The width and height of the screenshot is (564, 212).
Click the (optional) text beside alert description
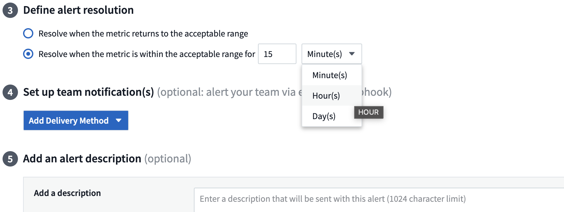[168, 159]
